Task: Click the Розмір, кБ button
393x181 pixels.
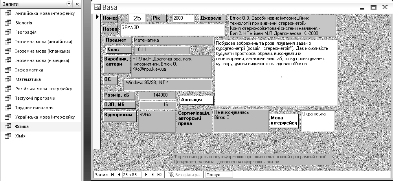Action: pos(119,95)
